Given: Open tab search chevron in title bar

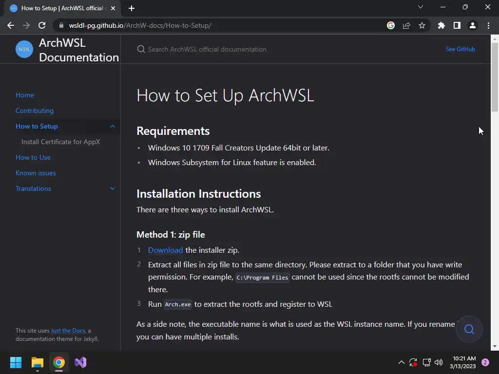Looking at the screenshot, I should [421, 7].
